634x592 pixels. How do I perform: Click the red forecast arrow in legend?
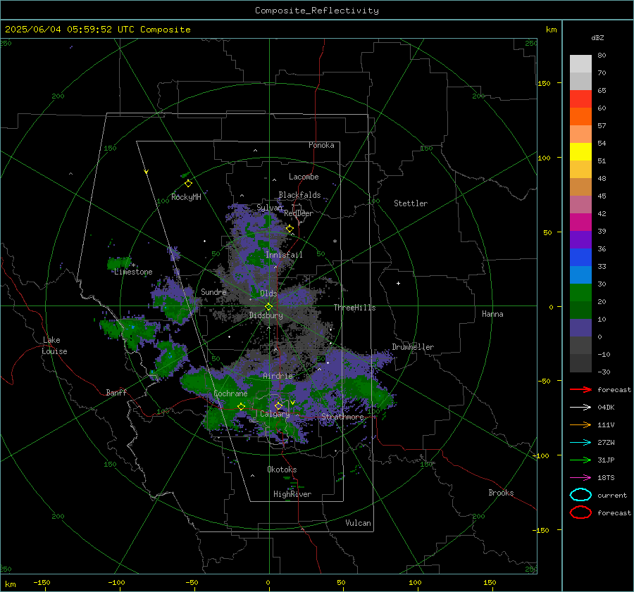point(580,389)
